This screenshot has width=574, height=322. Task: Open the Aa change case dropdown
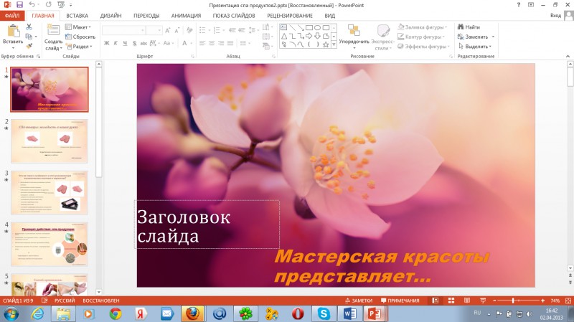tap(168, 43)
